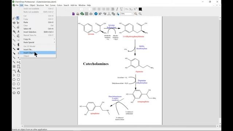Select the Cyclopropane ring tool
The height and width of the screenshot is (131, 233).
(14, 75)
